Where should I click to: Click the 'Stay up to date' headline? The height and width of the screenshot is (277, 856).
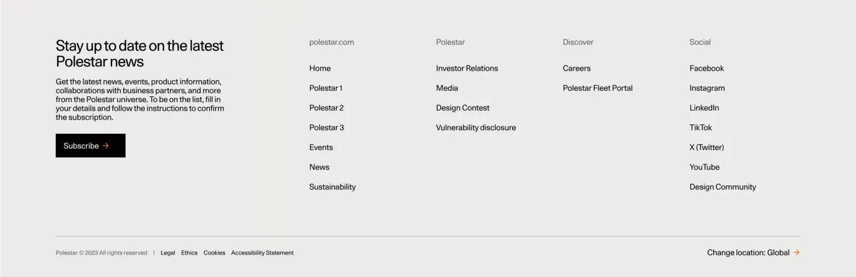click(x=139, y=54)
